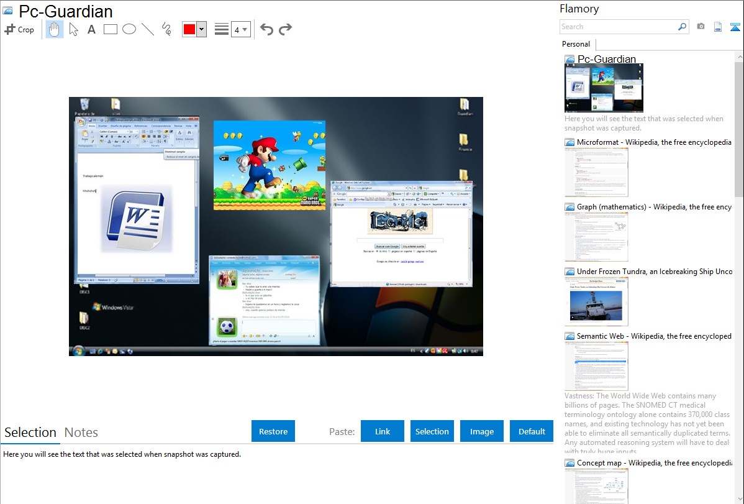Click the Search input field
Viewport: 744px width, 504px height.
click(618, 27)
